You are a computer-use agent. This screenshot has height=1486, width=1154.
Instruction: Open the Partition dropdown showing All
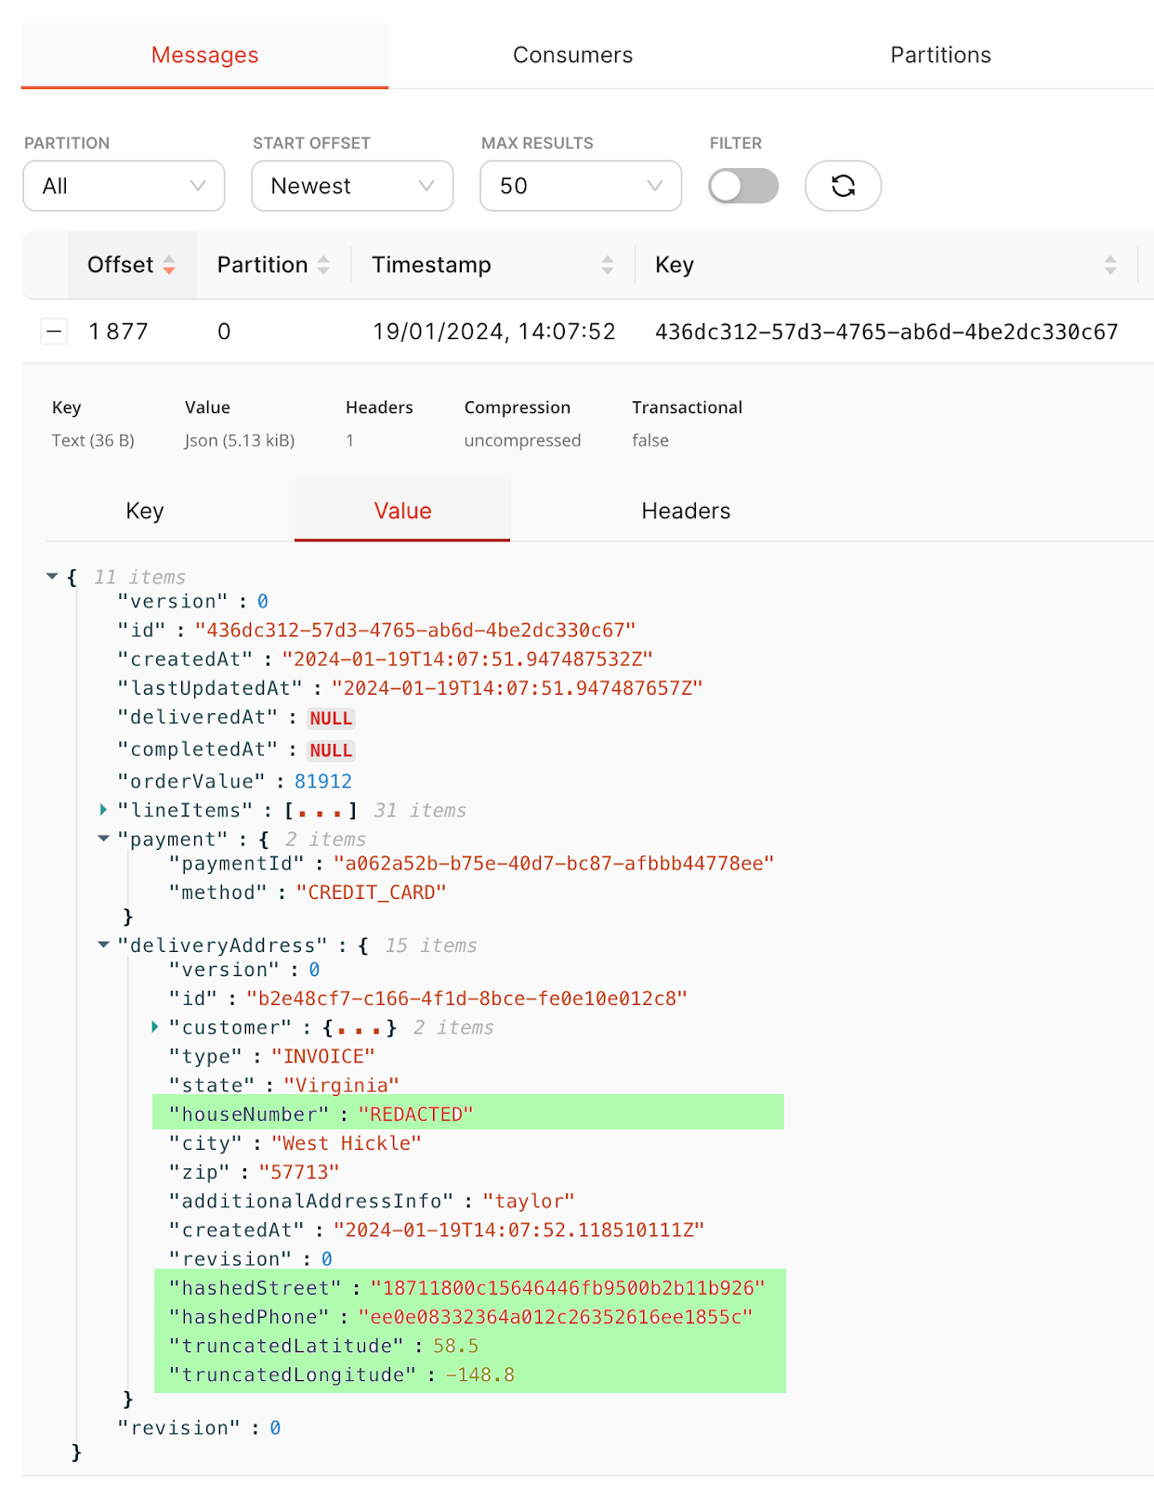point(124,186)
